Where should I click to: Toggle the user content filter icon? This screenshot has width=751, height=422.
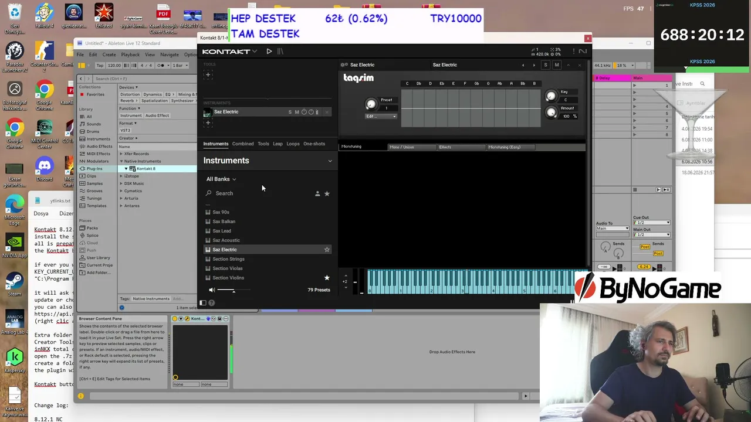click(x=317, y=193)
